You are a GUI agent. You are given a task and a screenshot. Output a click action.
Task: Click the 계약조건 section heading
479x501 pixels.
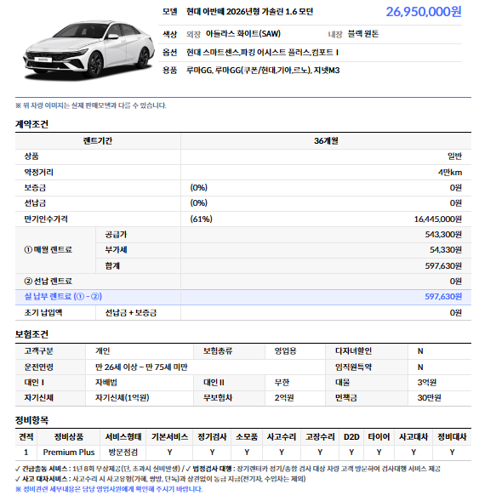32,124
